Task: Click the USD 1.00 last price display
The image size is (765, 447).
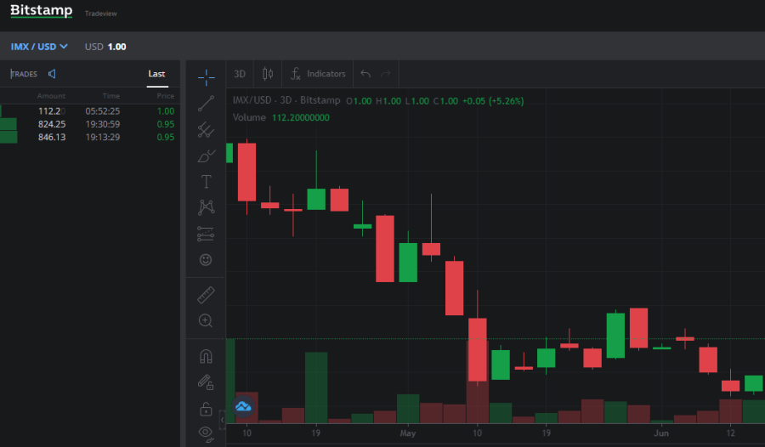Action: pos(105,47)
